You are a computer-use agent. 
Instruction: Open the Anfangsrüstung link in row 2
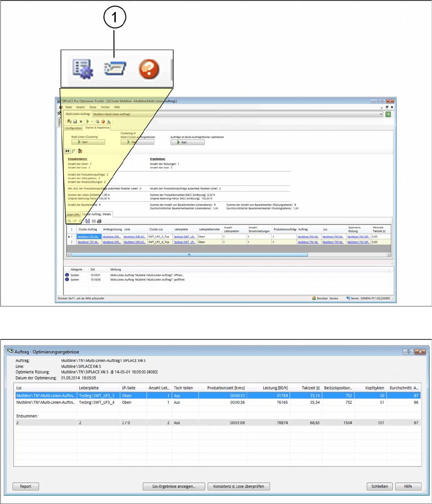point(112,242)
